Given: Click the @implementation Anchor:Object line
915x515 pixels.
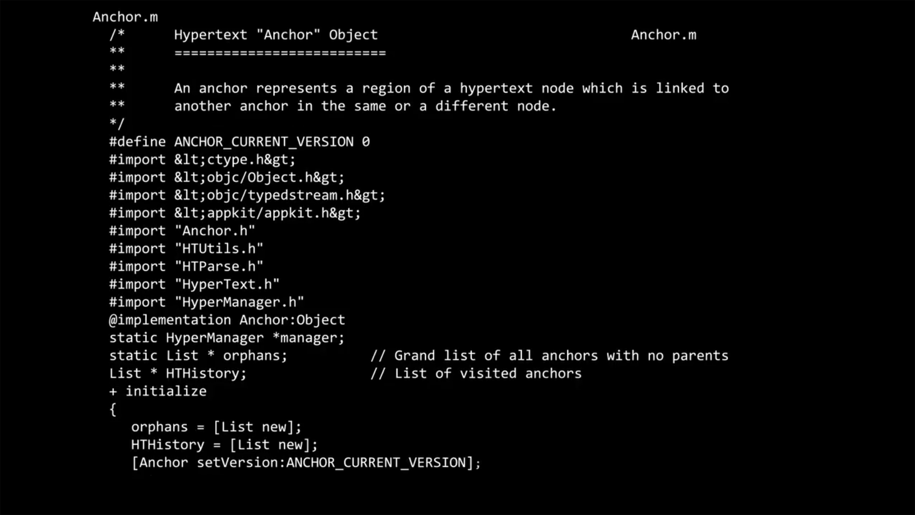Looking at the screenshot, I should click(227, 320).
